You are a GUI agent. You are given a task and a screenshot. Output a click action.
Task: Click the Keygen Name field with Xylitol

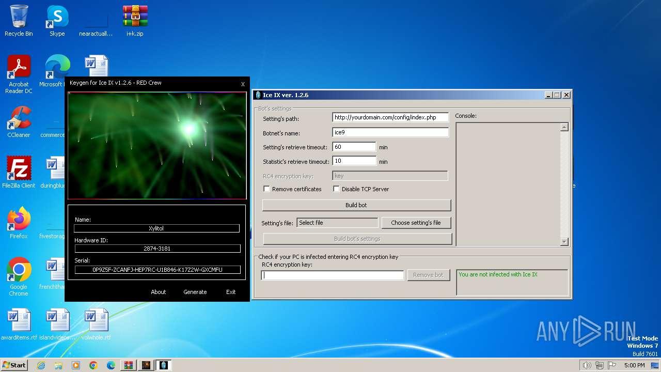click(157, 228)
